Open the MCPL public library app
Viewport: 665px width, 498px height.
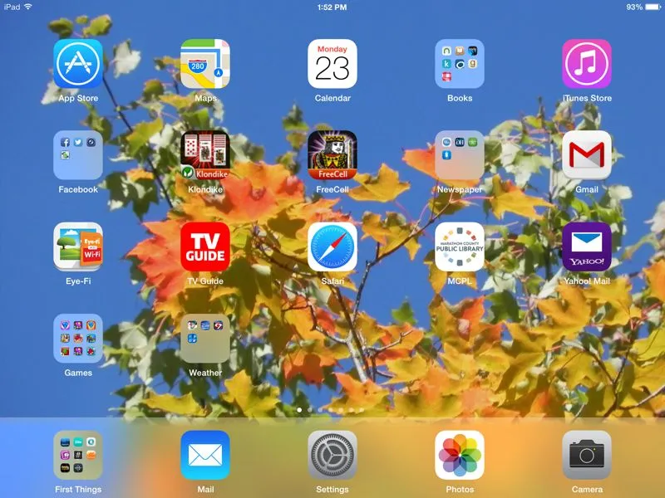460,247
